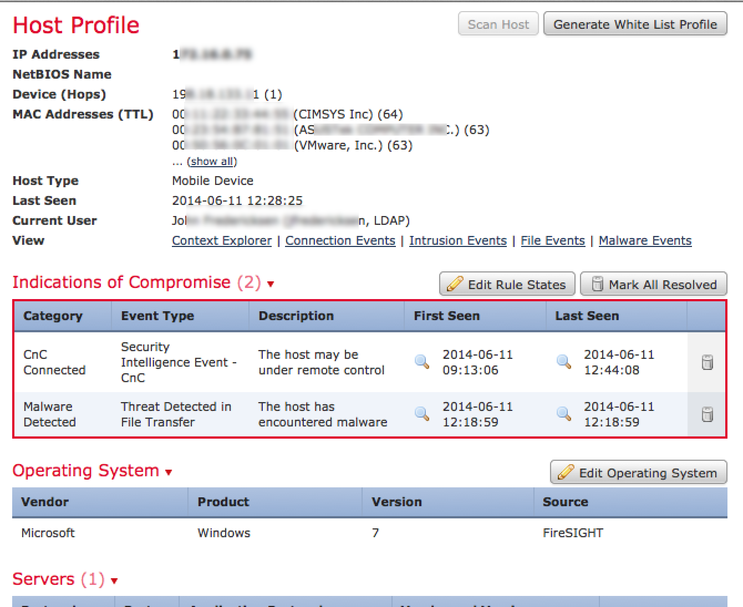
Task: Click Generate White List Profile button
Action: tap(635, 24)
